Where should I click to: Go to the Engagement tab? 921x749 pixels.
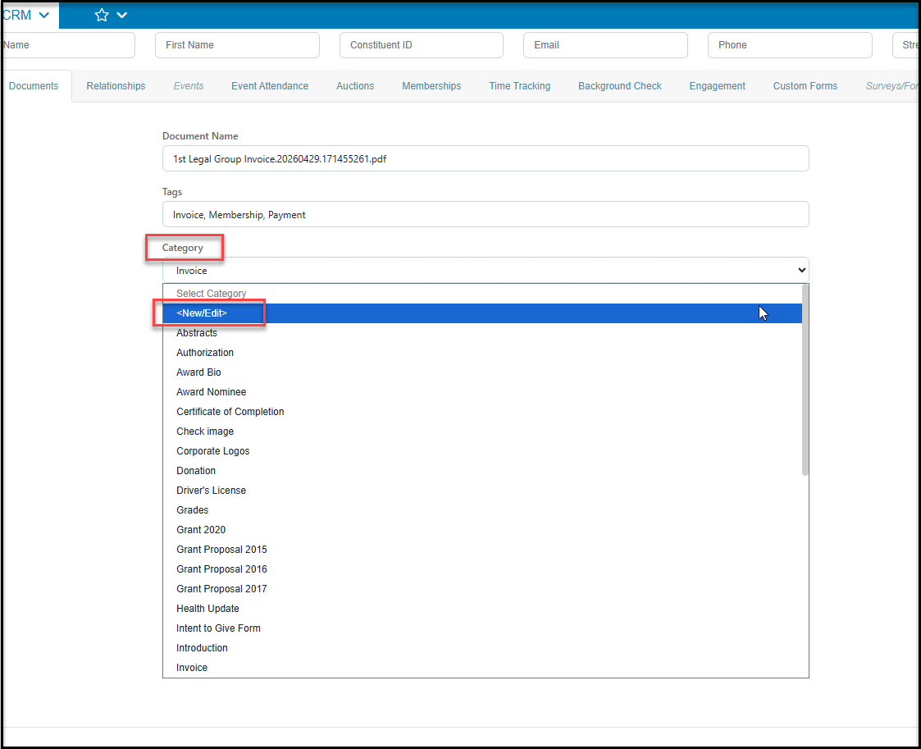click(x=717, y=86)
